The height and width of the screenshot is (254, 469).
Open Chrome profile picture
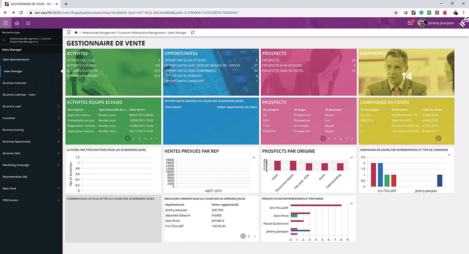click(x=455, y=13)
